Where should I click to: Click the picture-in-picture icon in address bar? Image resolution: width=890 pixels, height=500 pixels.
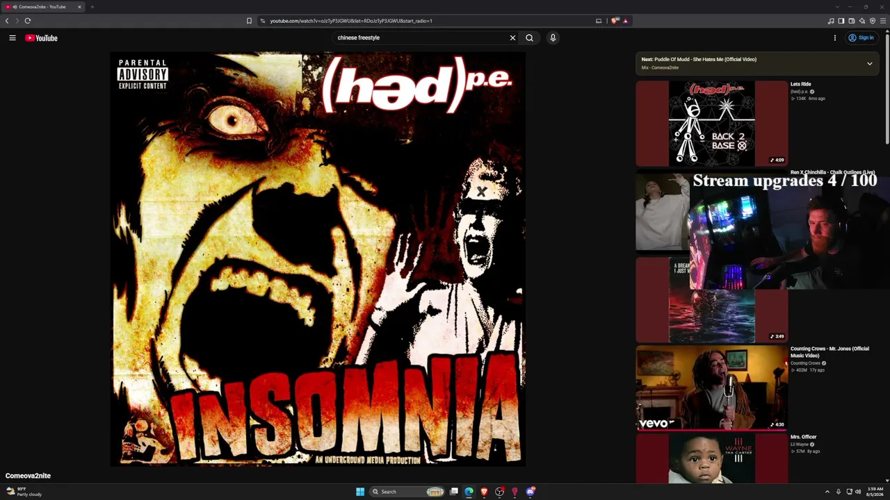click(599, 21)
